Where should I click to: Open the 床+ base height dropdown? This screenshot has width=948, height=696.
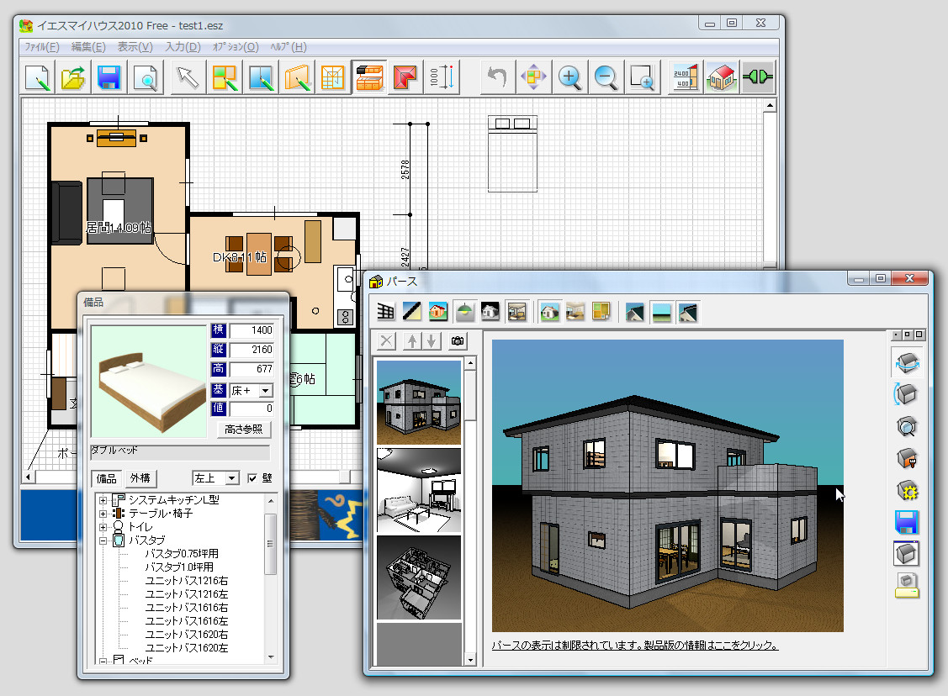point(266,391)
